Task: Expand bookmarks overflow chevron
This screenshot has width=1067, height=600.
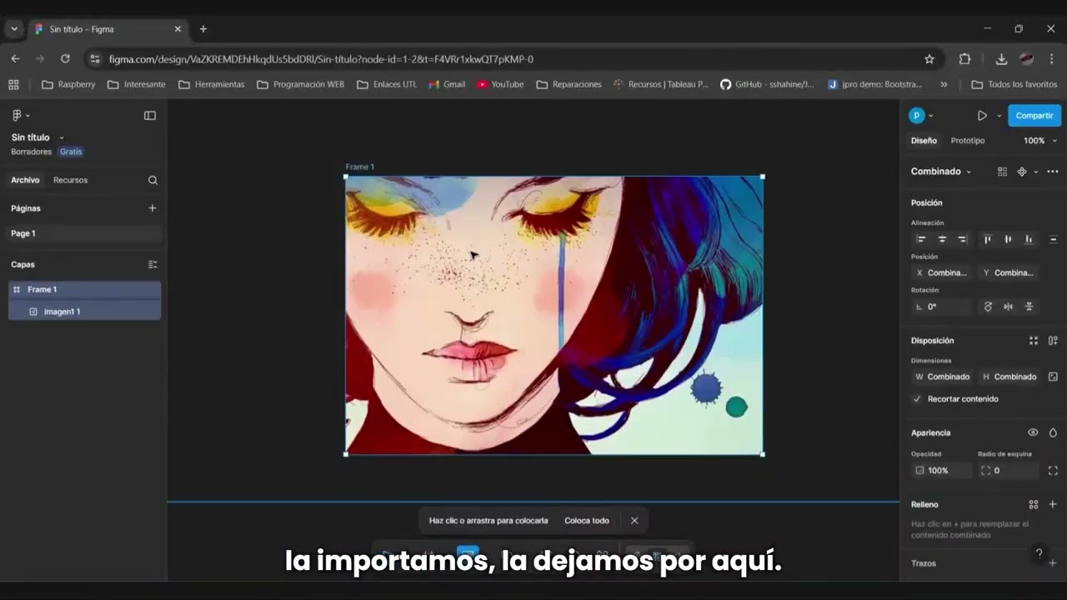Action: pyautogui.click(x=944, y=84)
